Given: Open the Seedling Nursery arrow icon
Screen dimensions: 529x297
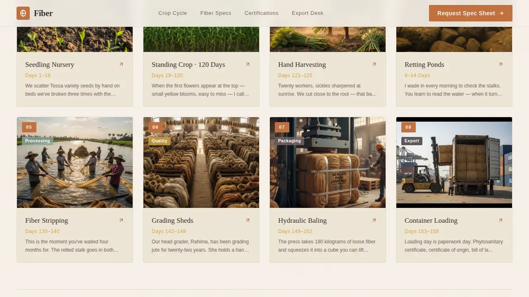Looking at the screenshot, I should coord(121,64).
